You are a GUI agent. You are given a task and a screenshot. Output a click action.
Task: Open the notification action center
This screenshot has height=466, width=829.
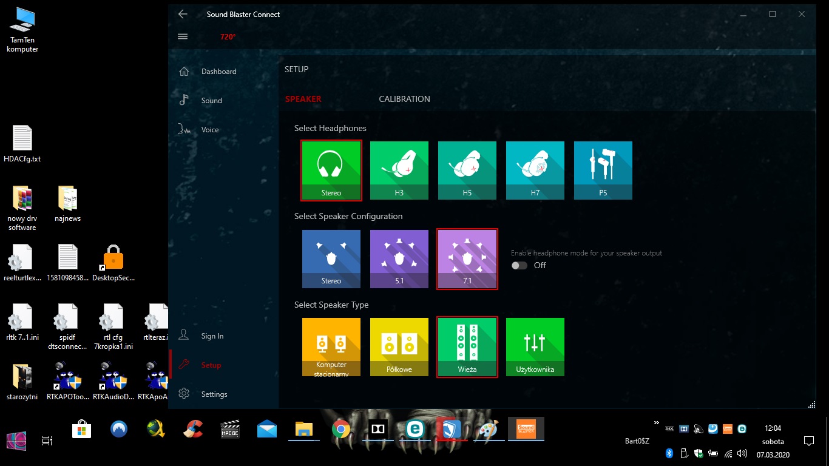(808, 441)
